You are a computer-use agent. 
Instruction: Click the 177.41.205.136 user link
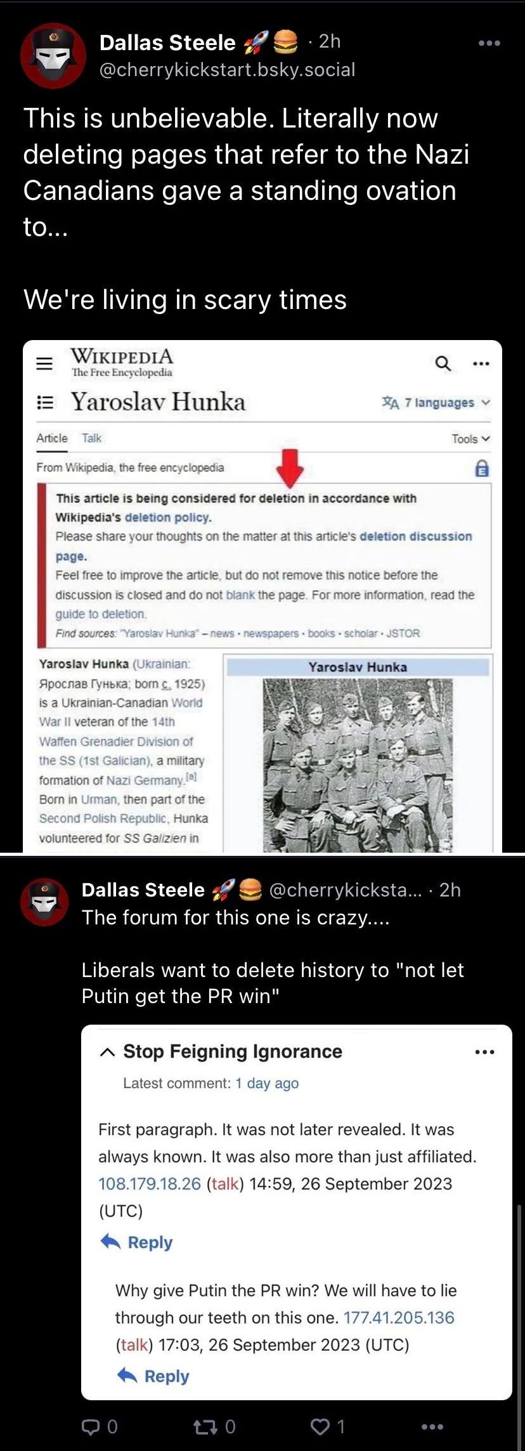399,1318
